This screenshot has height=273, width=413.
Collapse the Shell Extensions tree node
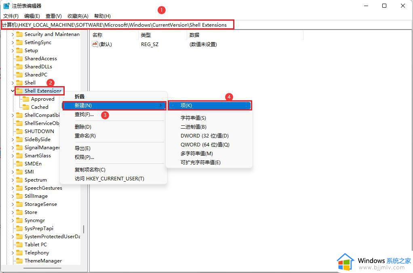pyautogui.click(x=13, y=91)
